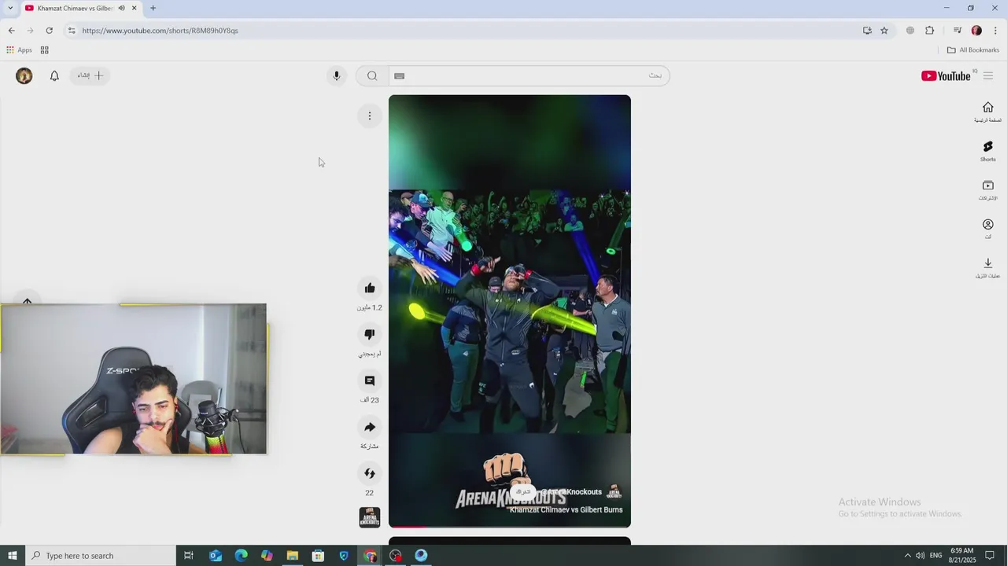Launch Microsoft Edge from taskbar
The image size is (1007, 566).
242,556
